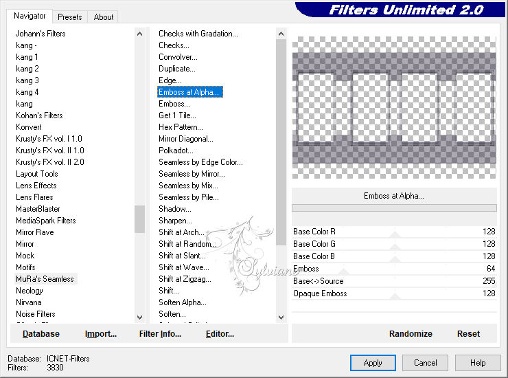
Task: Select Johann's Filters category
Action: click(x=41, y=34)
